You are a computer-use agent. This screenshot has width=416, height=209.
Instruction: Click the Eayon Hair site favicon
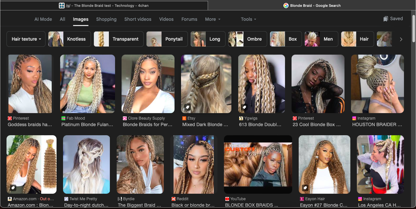(x=302, y=199)
